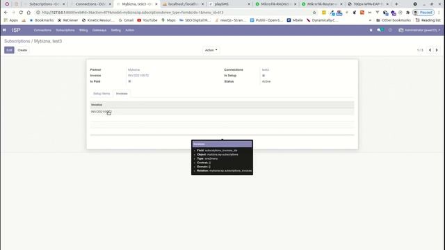
Task: Open the SEO Digital M... bookmark
Action: point(195,20)
